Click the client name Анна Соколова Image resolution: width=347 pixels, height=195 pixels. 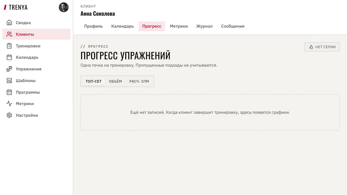(x=98, y=14)
